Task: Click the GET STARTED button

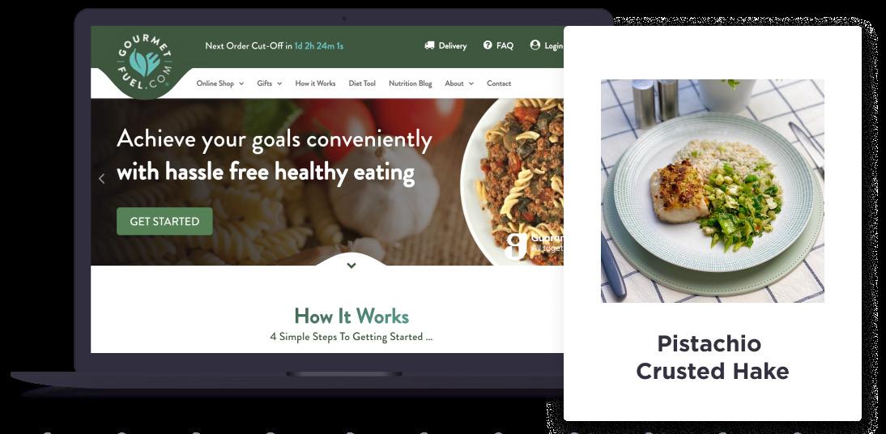Action: [164, 222]
